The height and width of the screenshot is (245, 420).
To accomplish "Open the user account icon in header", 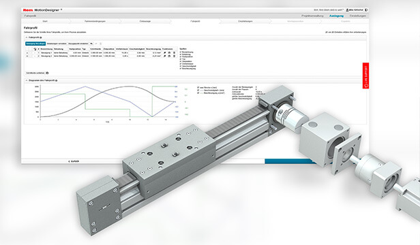I will tap(347, 10).
